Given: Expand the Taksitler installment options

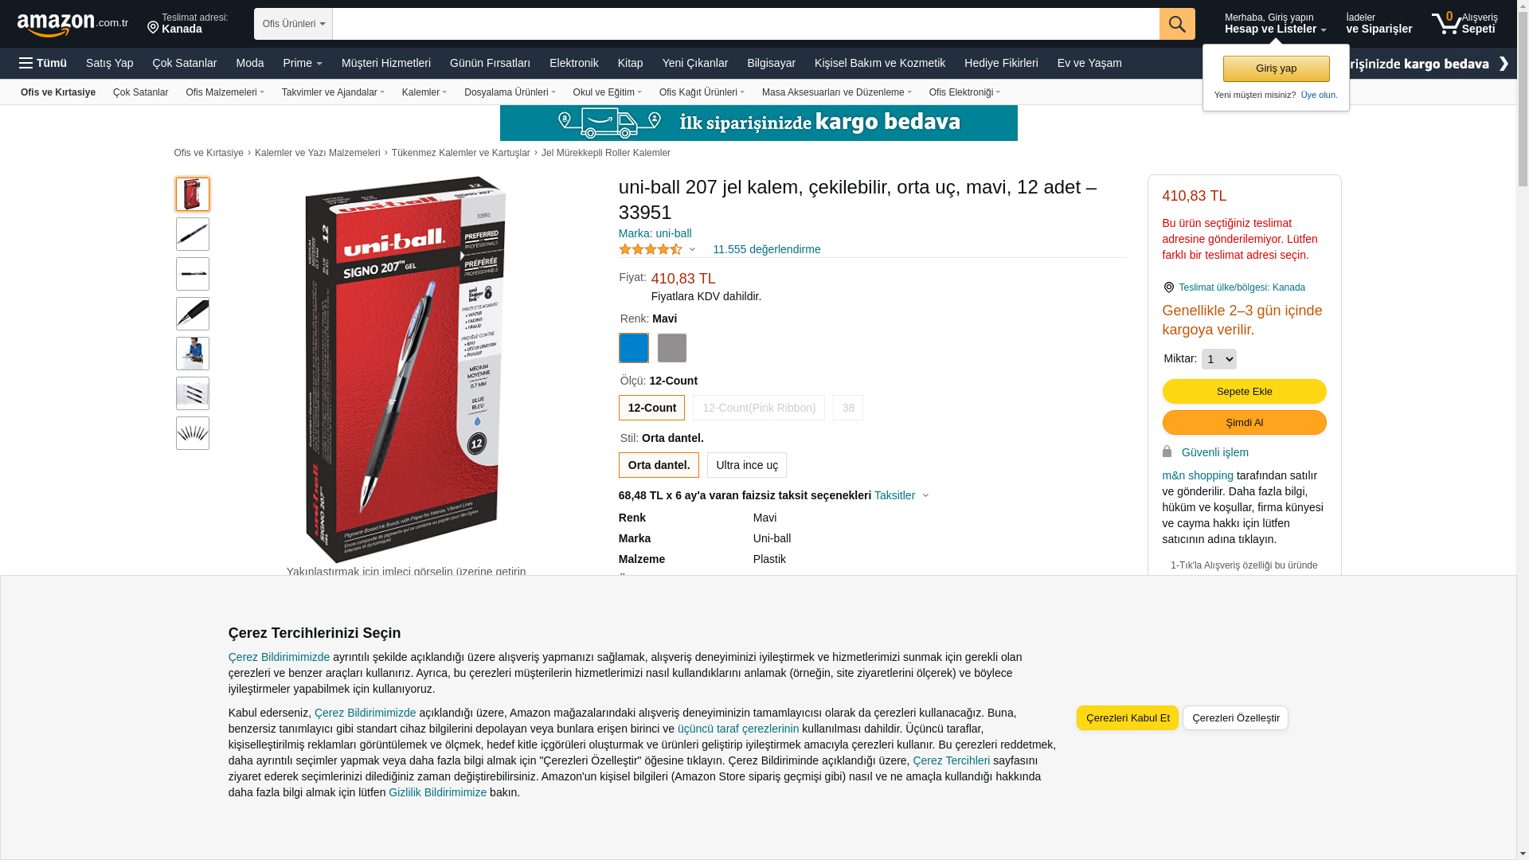Looking at the screenshot, I should tap(901, 495).
